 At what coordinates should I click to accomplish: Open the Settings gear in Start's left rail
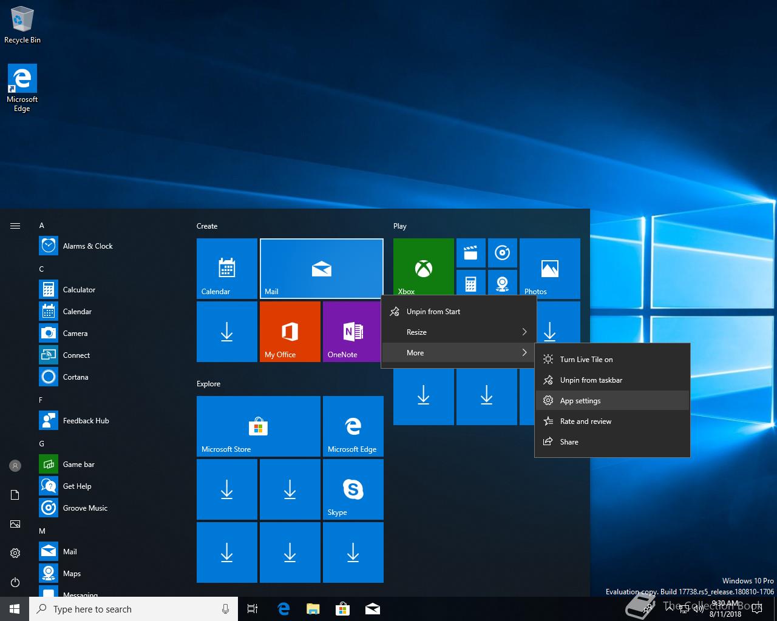(x=15, y=553)
